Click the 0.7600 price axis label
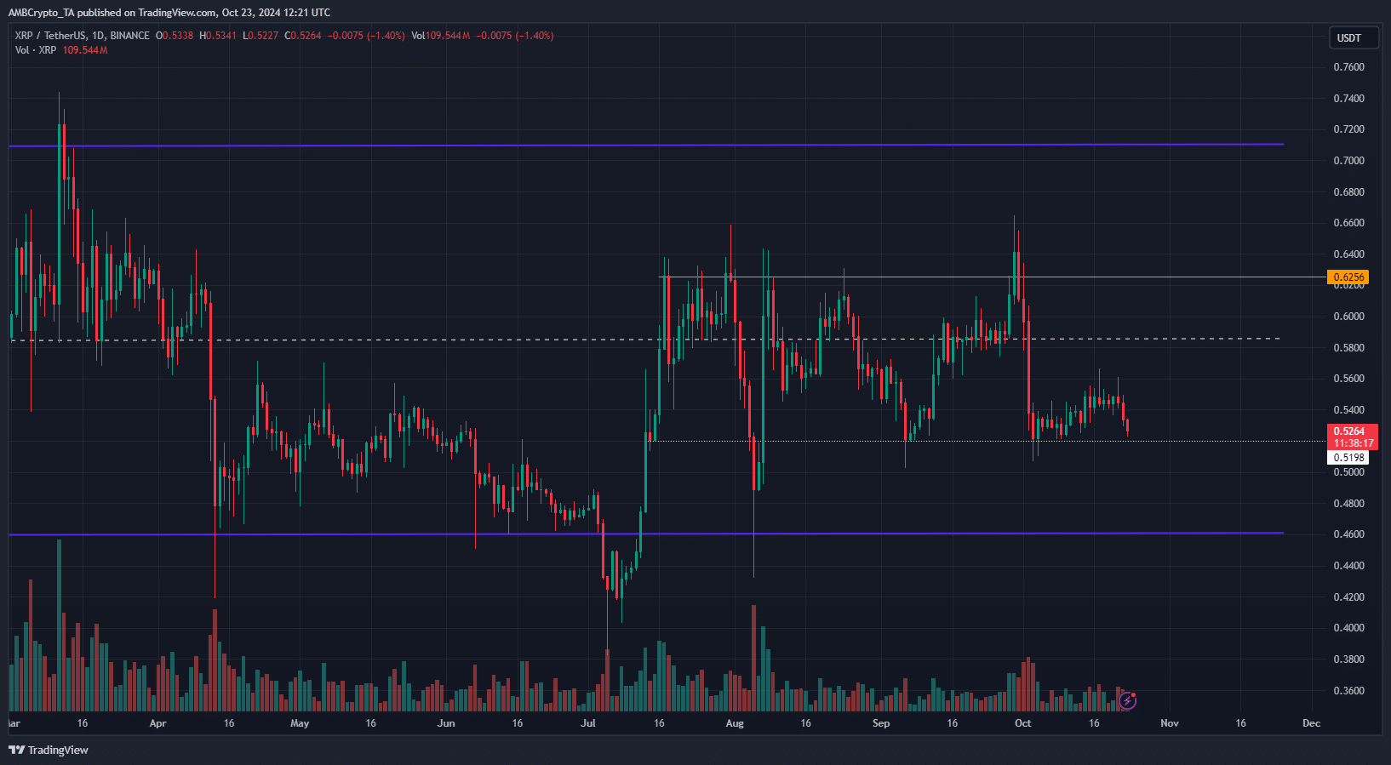The height and width of the screenshot is (765, 1391). click(1348, 67)
